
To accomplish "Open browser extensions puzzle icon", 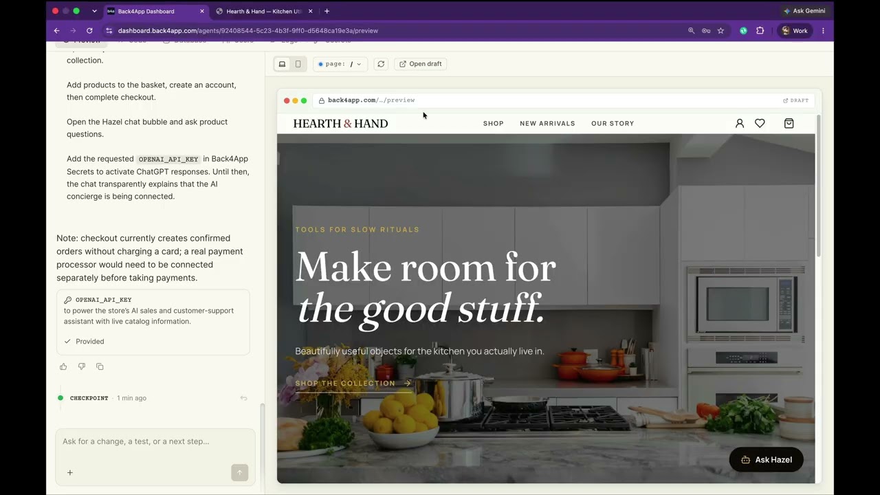I will pos(760,30).
